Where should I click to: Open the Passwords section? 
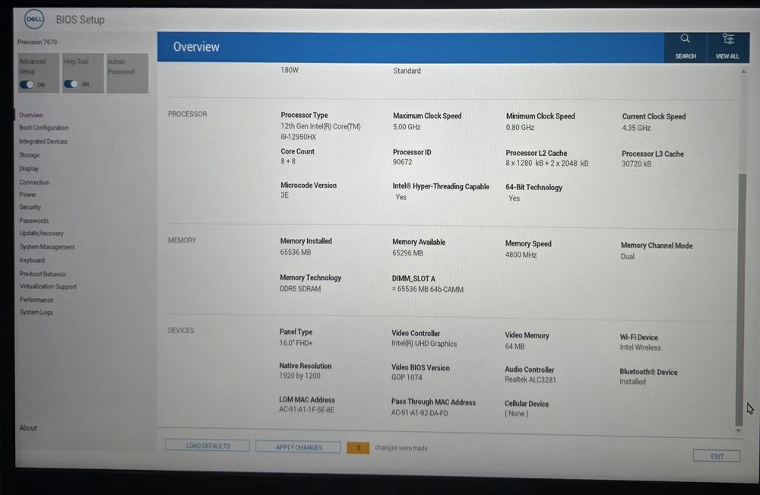pyautogui.click(x=34, y=221)
